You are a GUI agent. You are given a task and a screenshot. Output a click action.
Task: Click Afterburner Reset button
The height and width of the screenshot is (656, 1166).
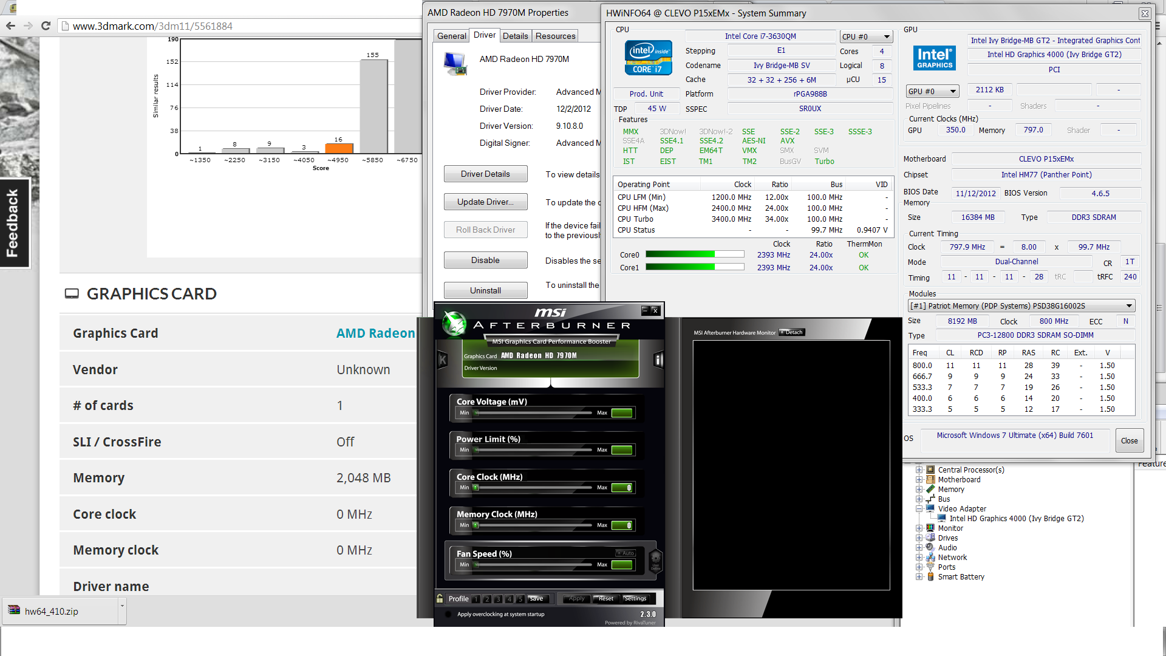(605, 599)
